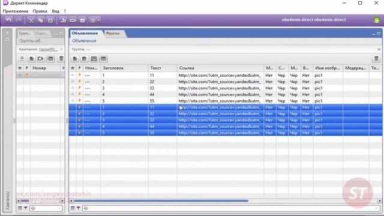Image resolution: width=384 pixels, height=216 pixels.
Task: Sort by the Ссылка column header
Action: 220,68
